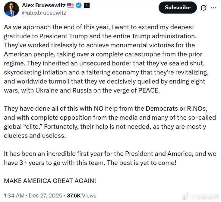Click the Alex Bruesewitz display name
Screen dimensions: 221x202
point(43,5)
